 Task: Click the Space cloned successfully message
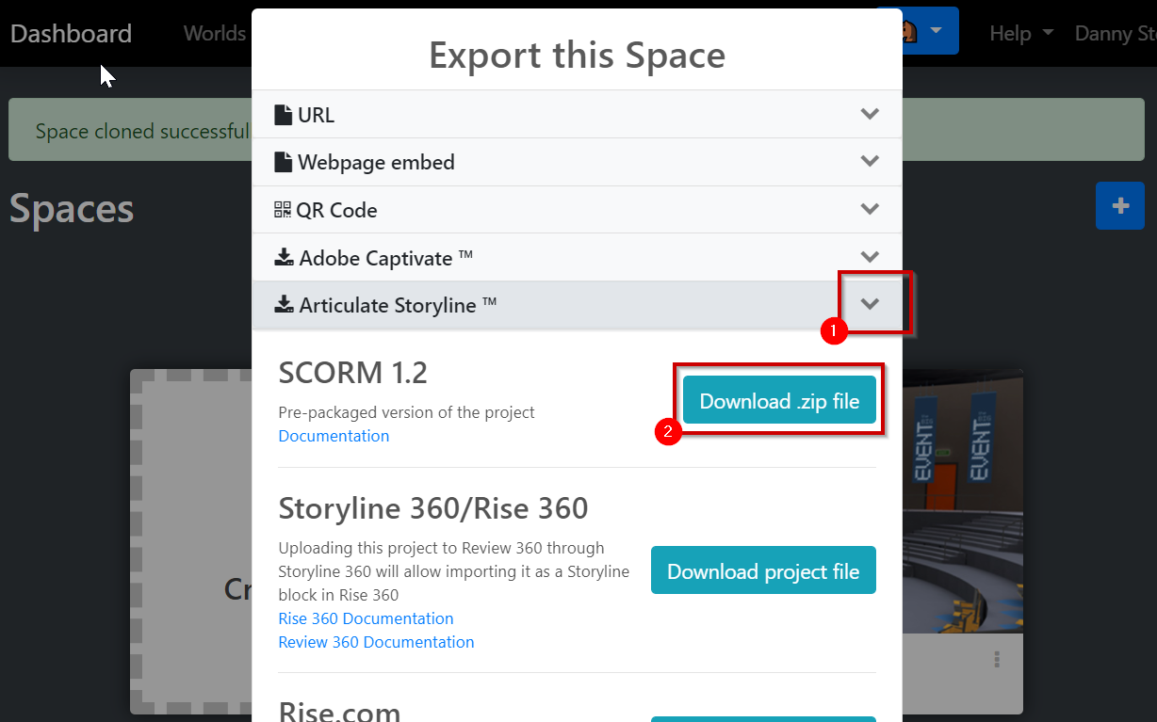(141, 131)
